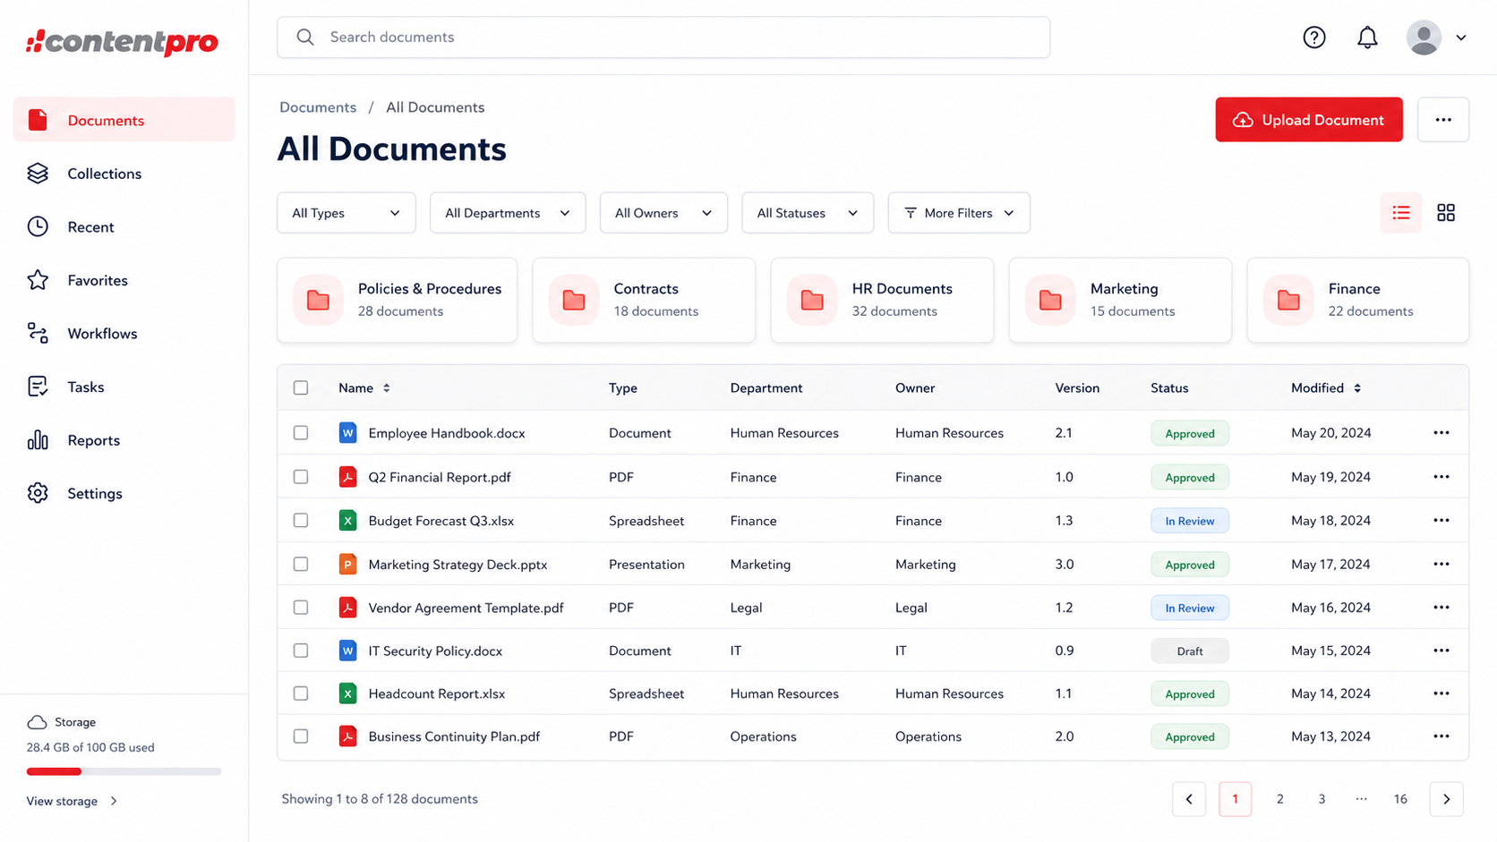Open Reports in the sidebar
The height and width of the screenshot is (842, 1497).
point(124,440)
